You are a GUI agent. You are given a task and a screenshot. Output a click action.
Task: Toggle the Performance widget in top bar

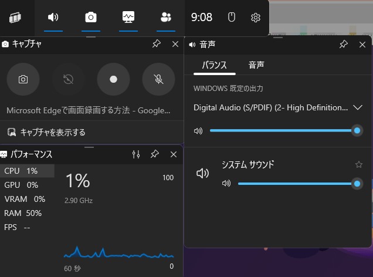coord(128,18)
